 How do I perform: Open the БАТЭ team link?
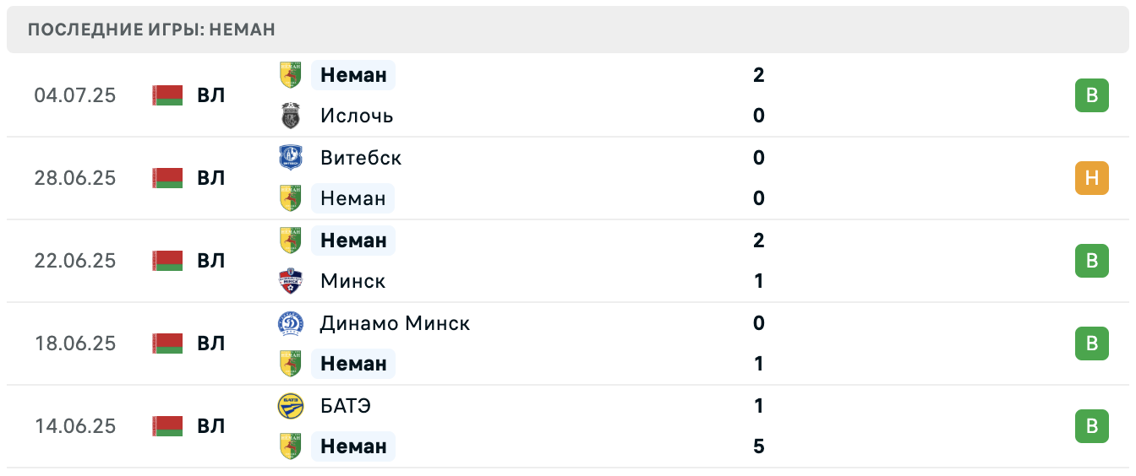point(346,406)
